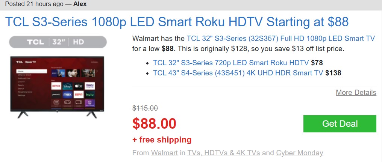
Task: Open the TVs, HDTVs & 4K TVs category
Action: pyautogui.click(x=223, y=153)
